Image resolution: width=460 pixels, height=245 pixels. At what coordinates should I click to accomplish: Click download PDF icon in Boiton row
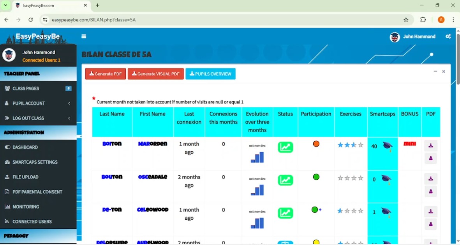tap(431, 146)
